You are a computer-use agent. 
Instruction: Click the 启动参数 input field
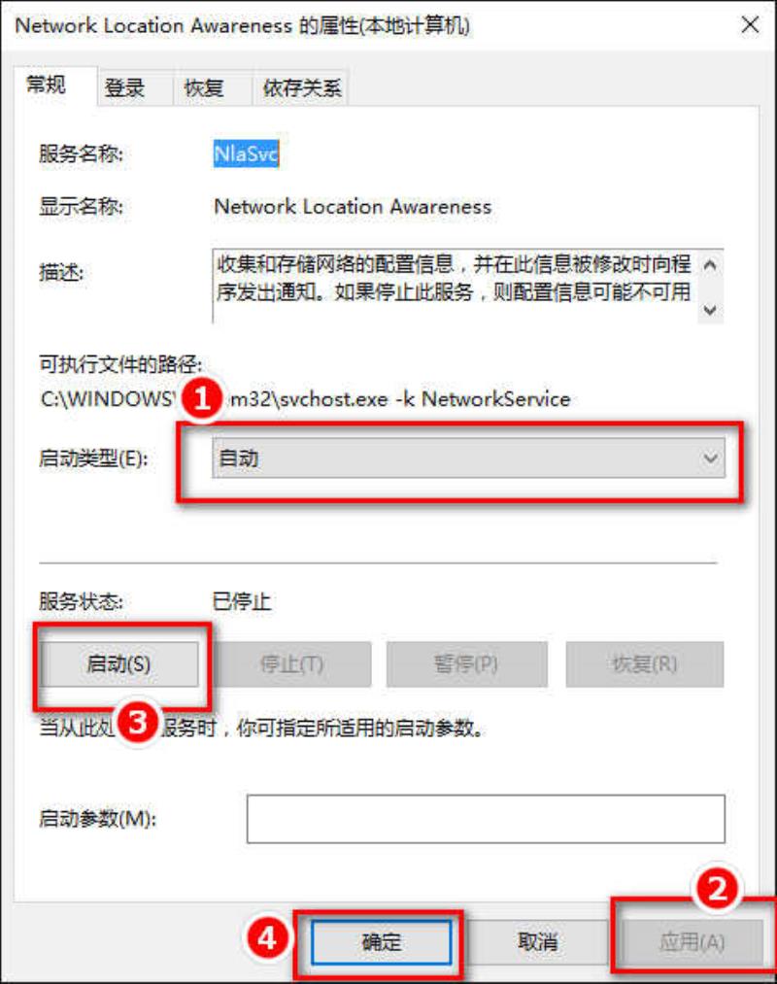click(486, 819)
